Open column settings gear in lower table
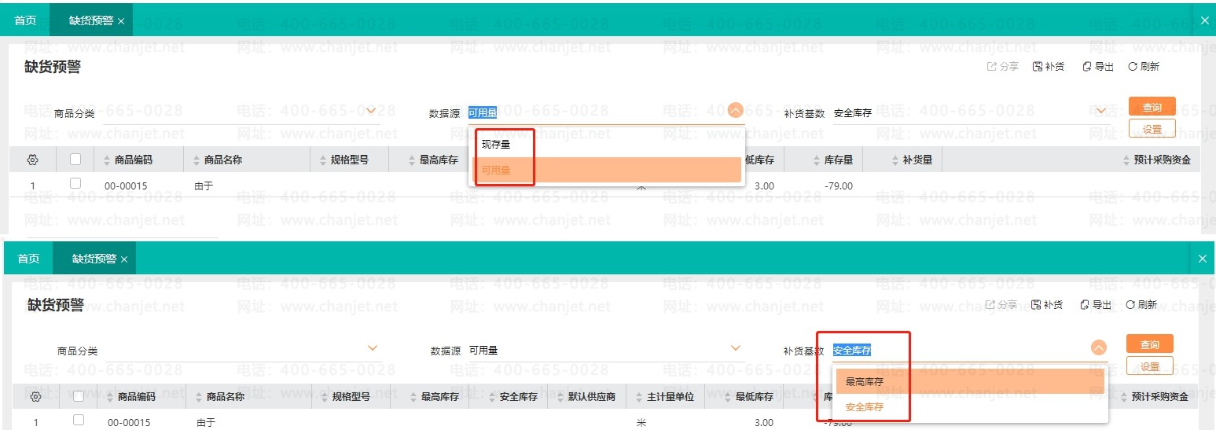This screenshot has height=430, width=1216. point(35,397)
